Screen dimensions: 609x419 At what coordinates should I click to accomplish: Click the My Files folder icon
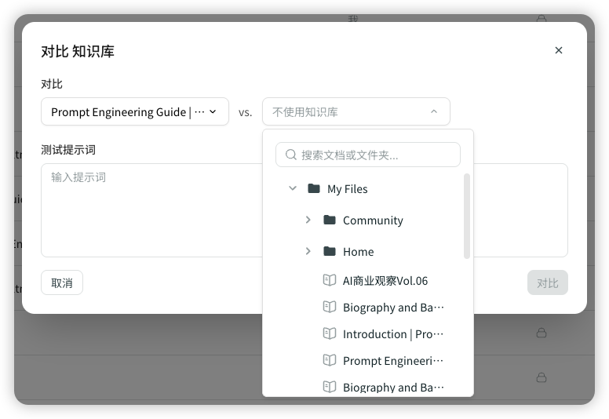(x=314, y=188)
